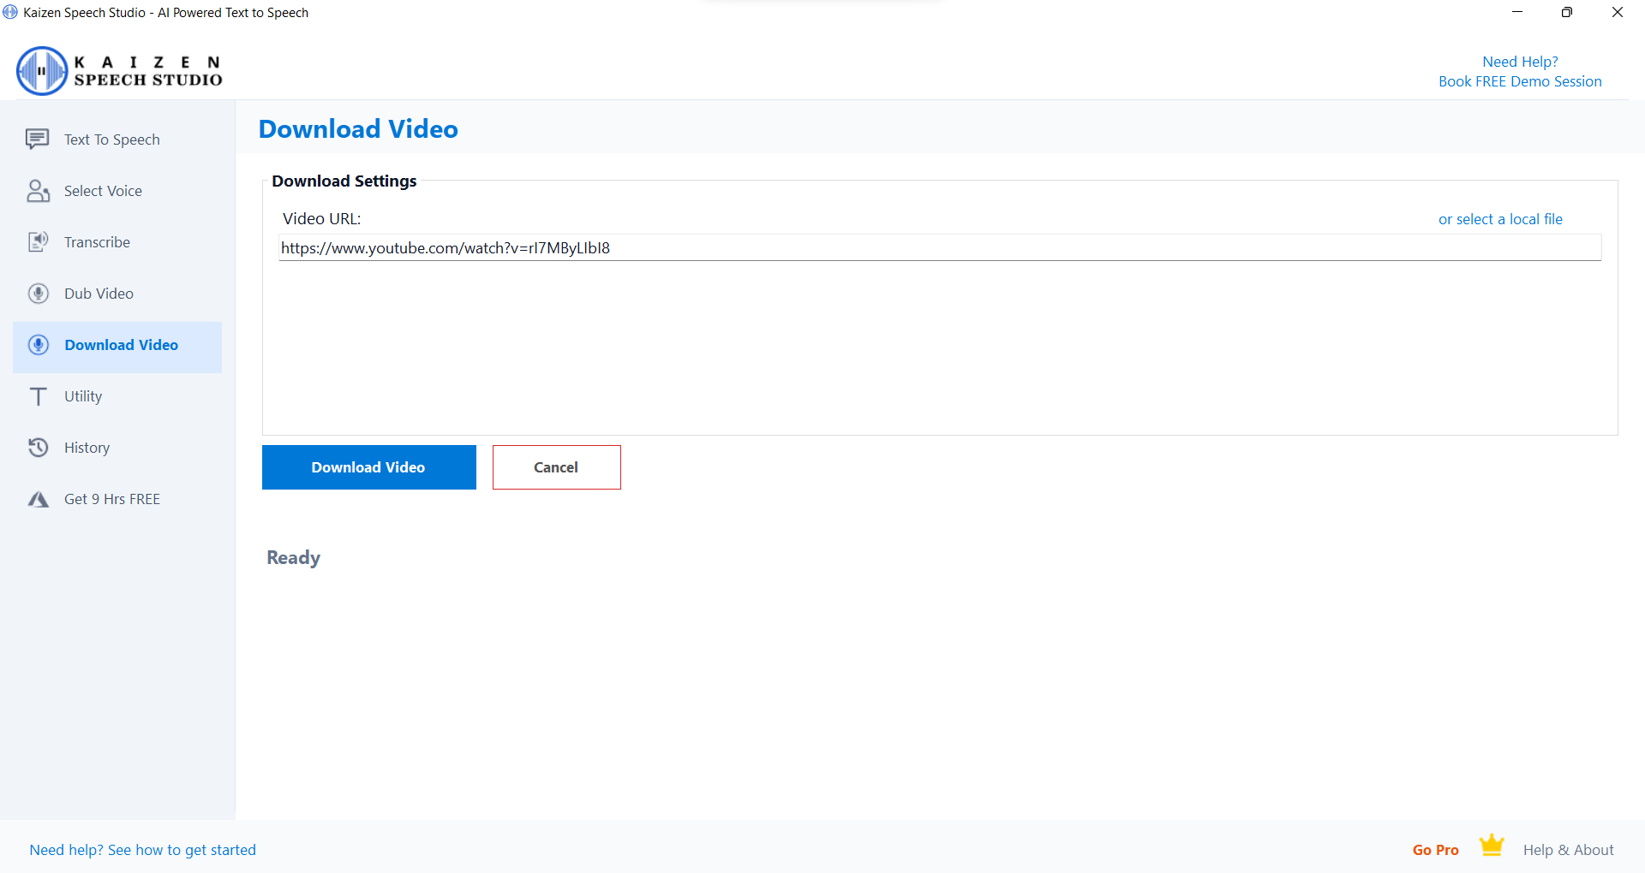The height and width of the screenshot is (873, 1645).
Task: View the History panel
Action: [87, 447]
